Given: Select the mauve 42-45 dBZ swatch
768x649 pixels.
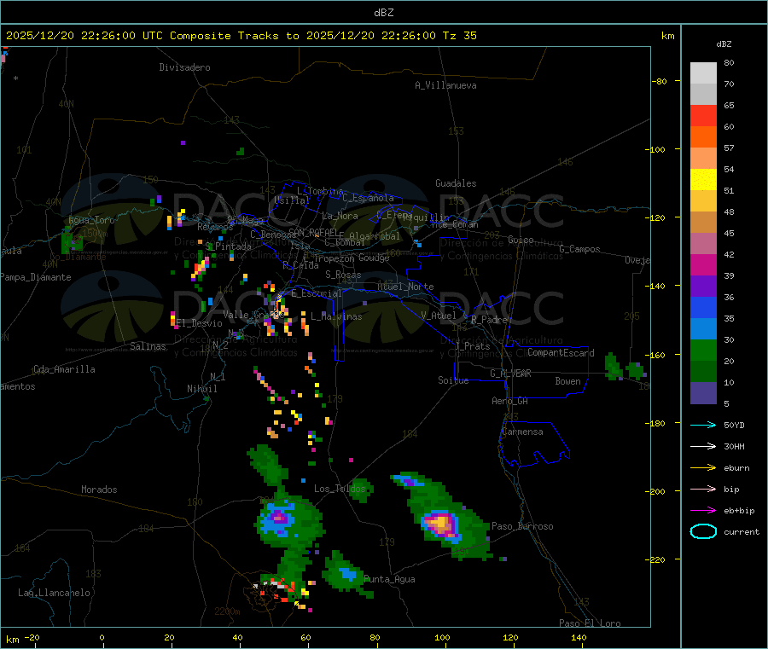Looking at the screenshot, I should (703, 243).
